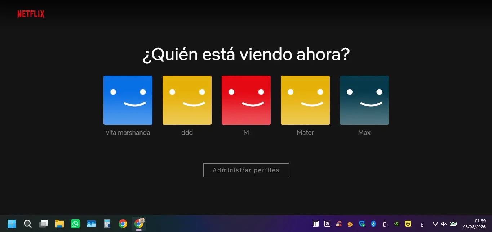Screen dimensions: 492x232
Task: Click the muted volume tray icon
Action: (444, 224)
